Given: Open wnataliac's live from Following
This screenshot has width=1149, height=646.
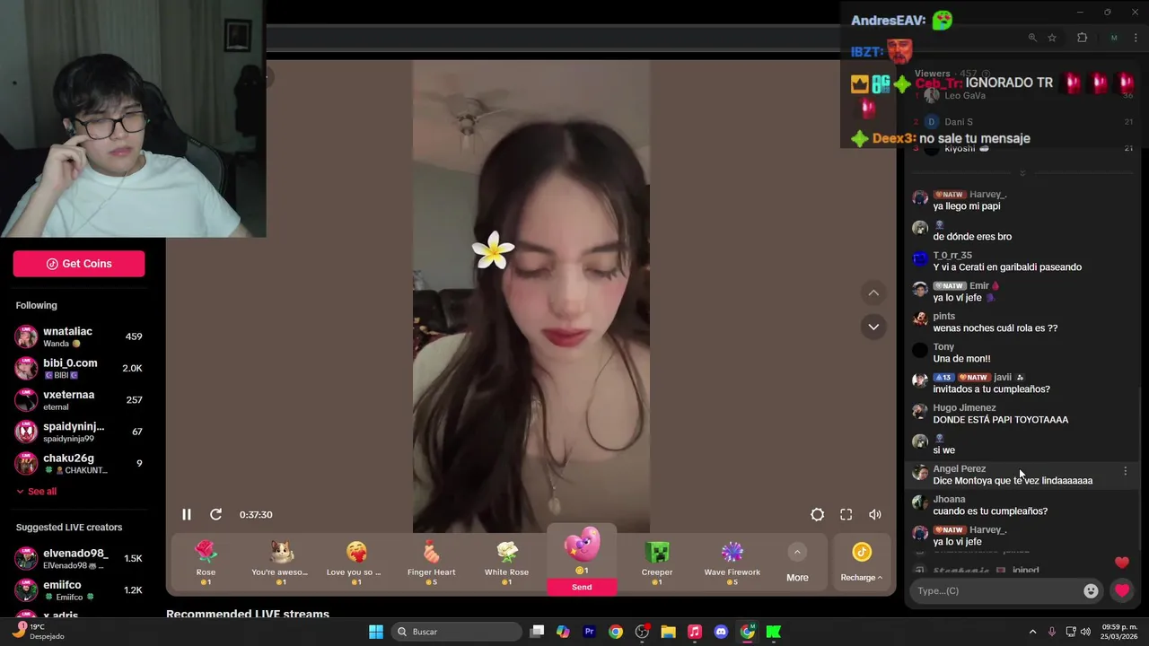Looking at the screenshot, I should pyautogui.click(x=79, y=336).
